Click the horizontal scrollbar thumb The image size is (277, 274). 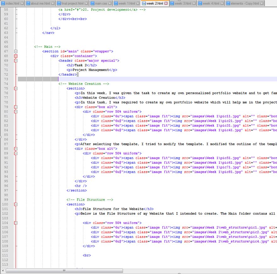(x=64, y=271)
